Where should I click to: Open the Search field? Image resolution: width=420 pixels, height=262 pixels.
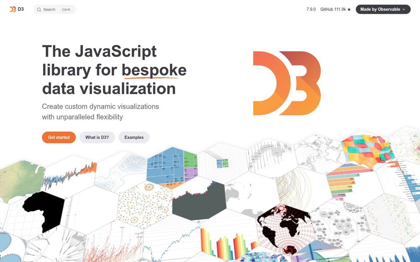click(55, 9)
